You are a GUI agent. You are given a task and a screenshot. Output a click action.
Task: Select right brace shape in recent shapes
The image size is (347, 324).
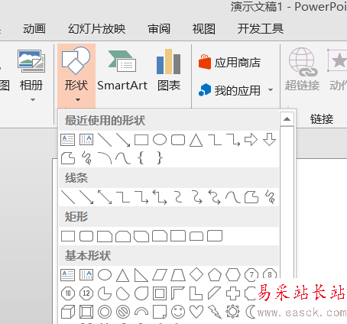pyautogui.click(x=160, y=158)
